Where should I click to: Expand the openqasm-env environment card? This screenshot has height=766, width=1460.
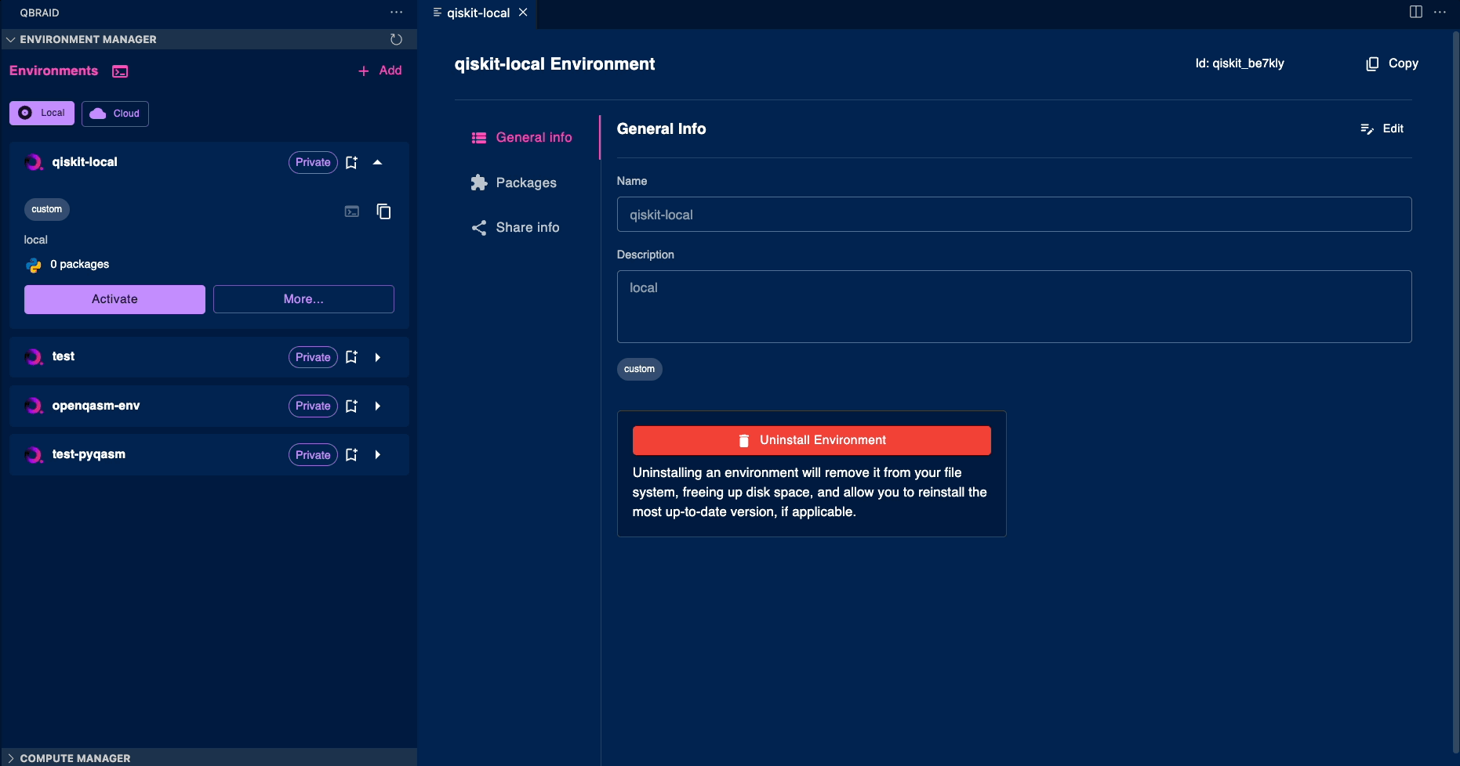pyautogui.click(x=377, y=406)
